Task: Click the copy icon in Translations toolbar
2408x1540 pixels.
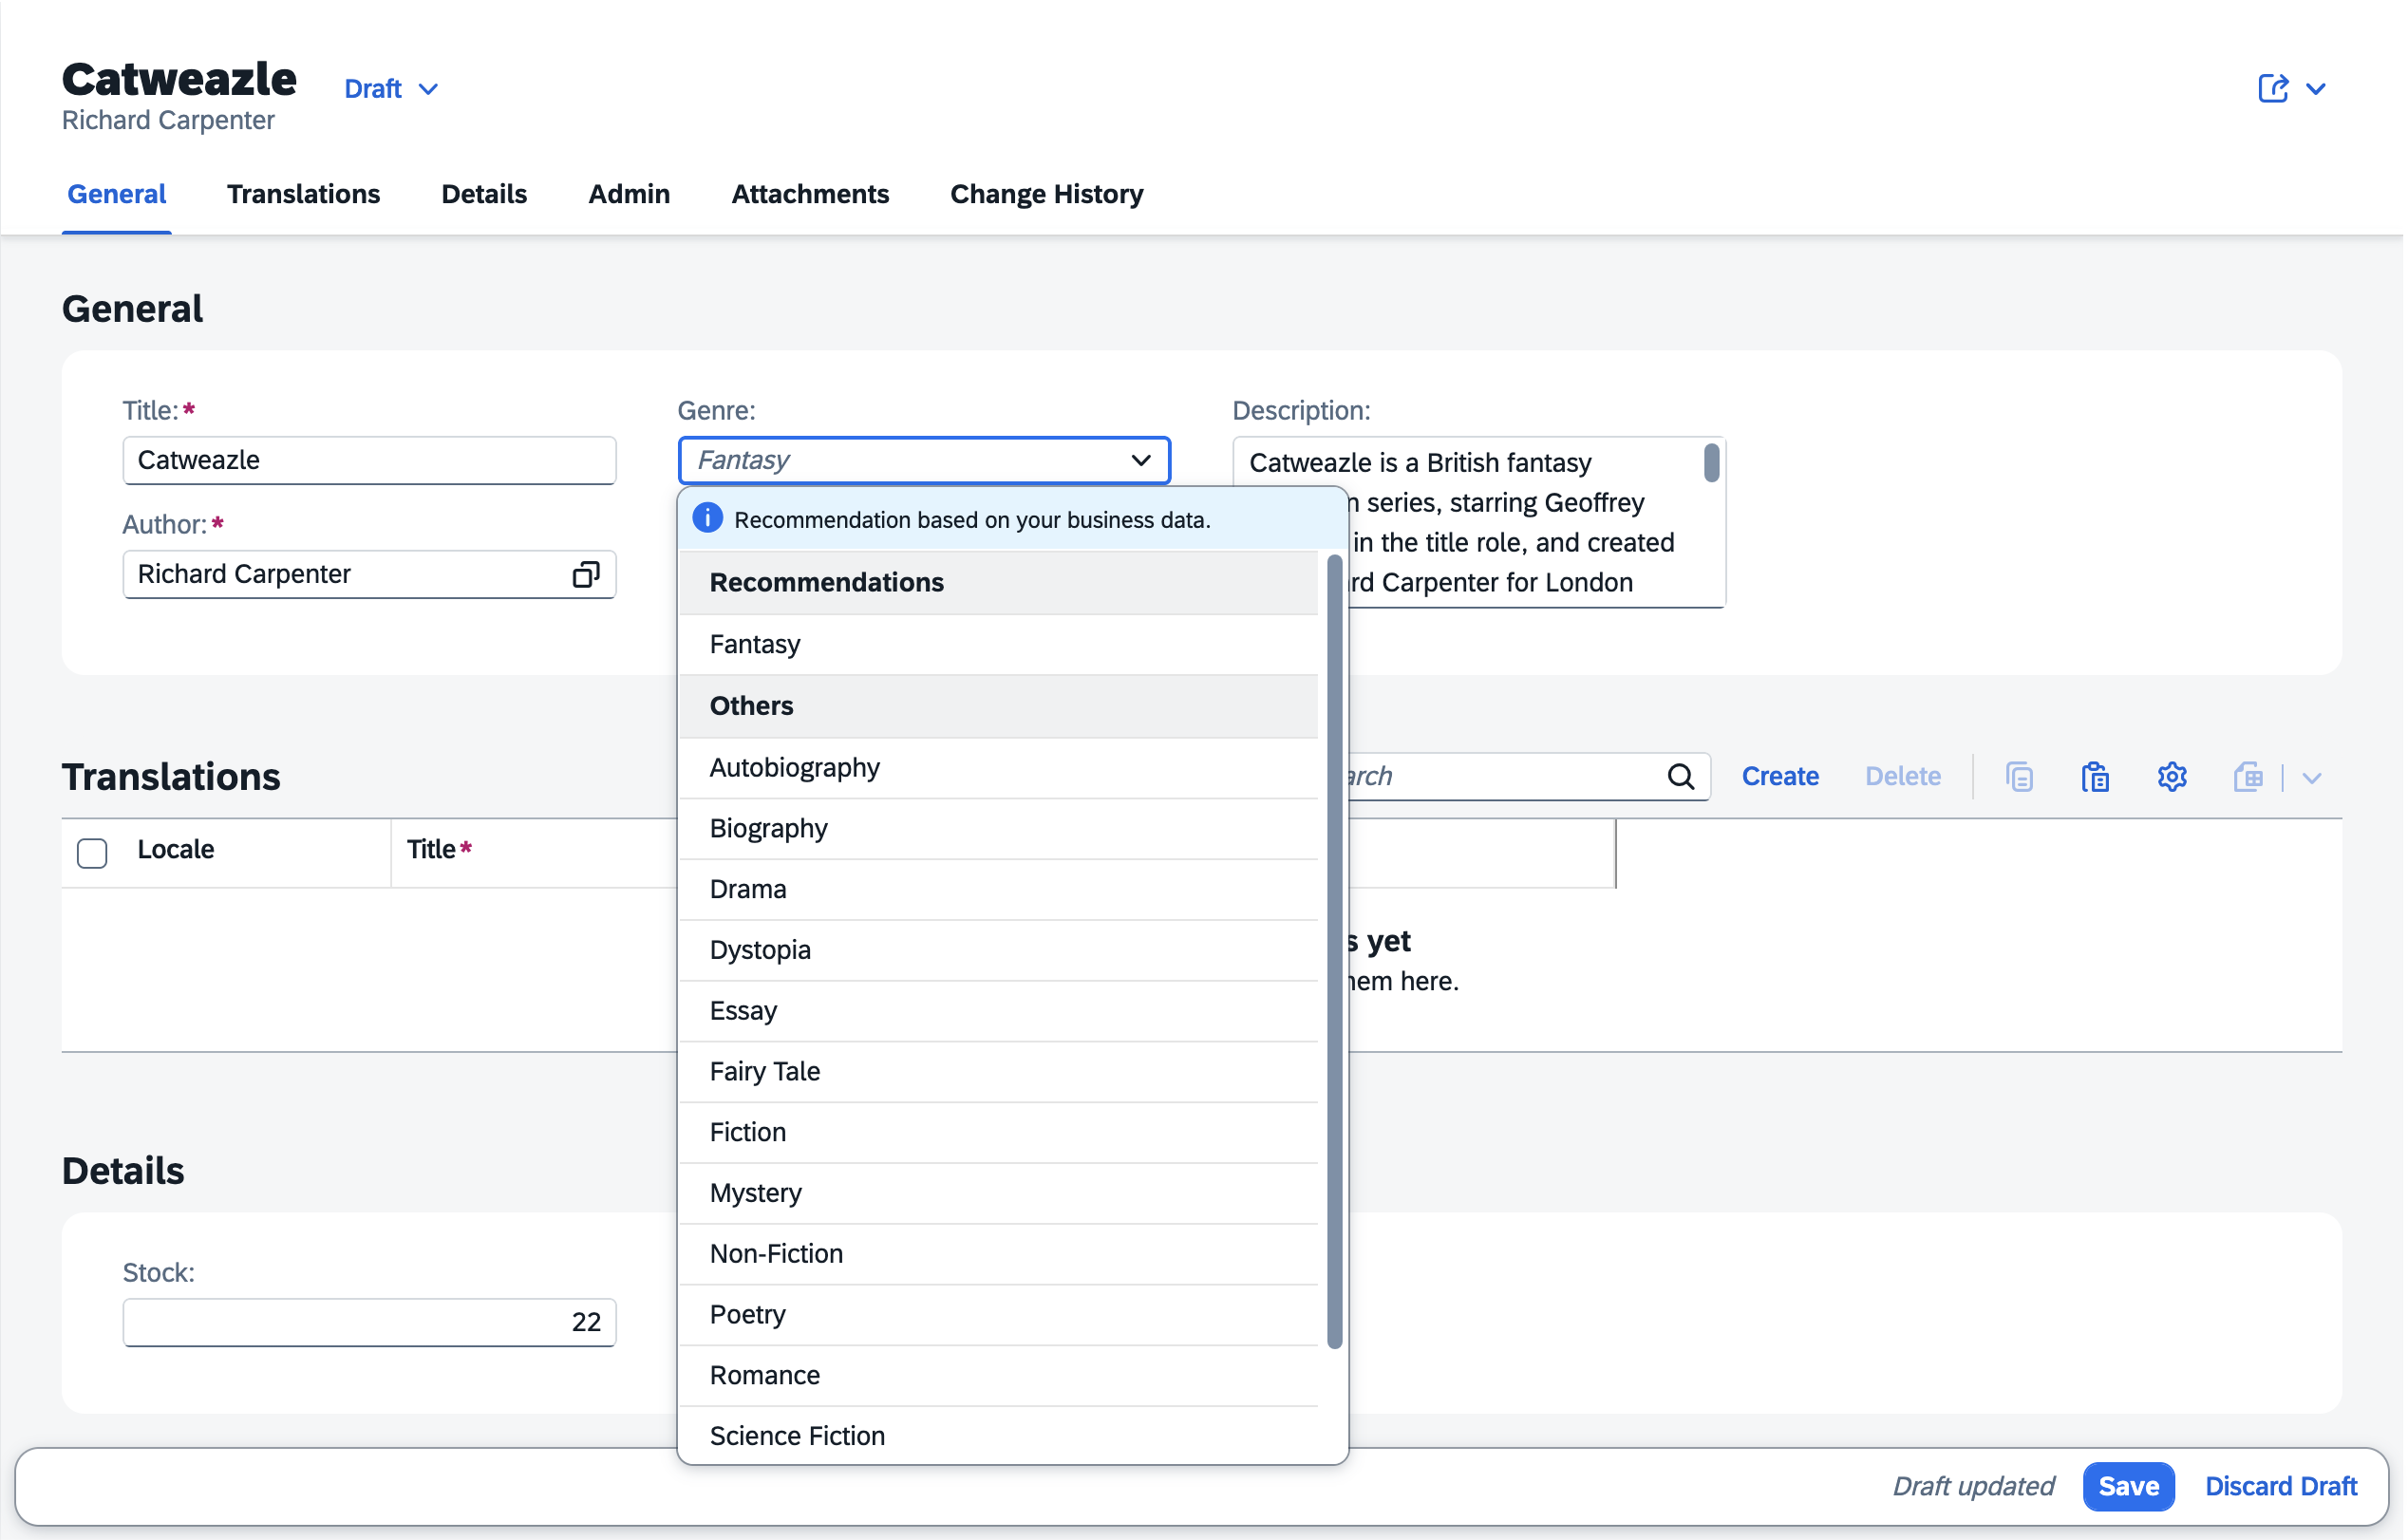Action: point(2022,778)
